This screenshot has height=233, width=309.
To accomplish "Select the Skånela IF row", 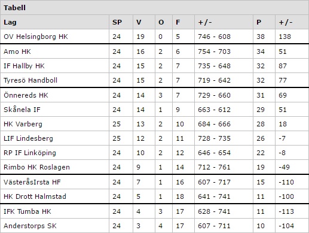I will point(154,110).
